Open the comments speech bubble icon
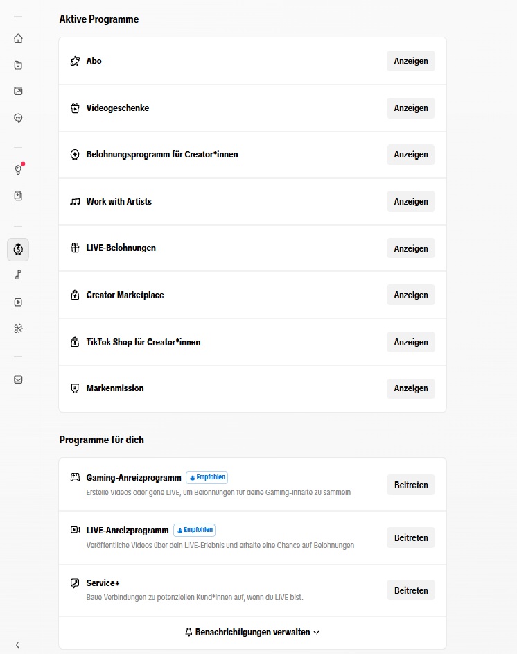The height and width of the screenshot is (654, 517). click(18, 118)
